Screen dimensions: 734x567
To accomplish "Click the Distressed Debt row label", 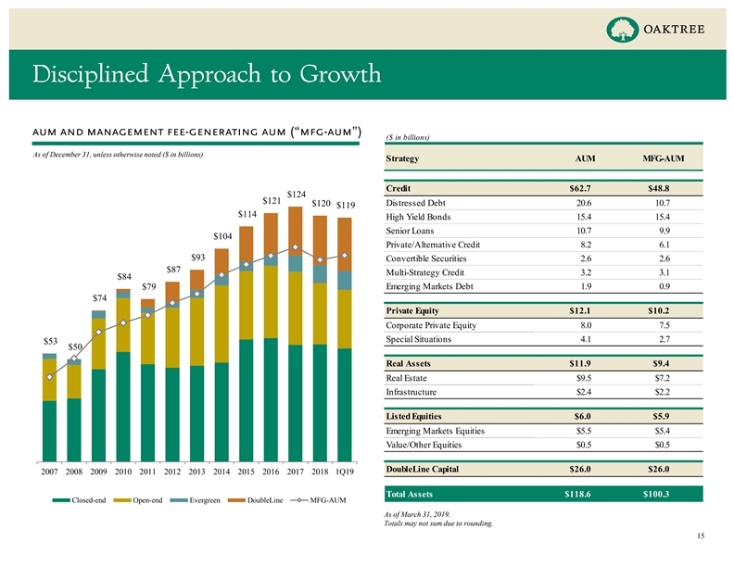I will click(417, 202).
